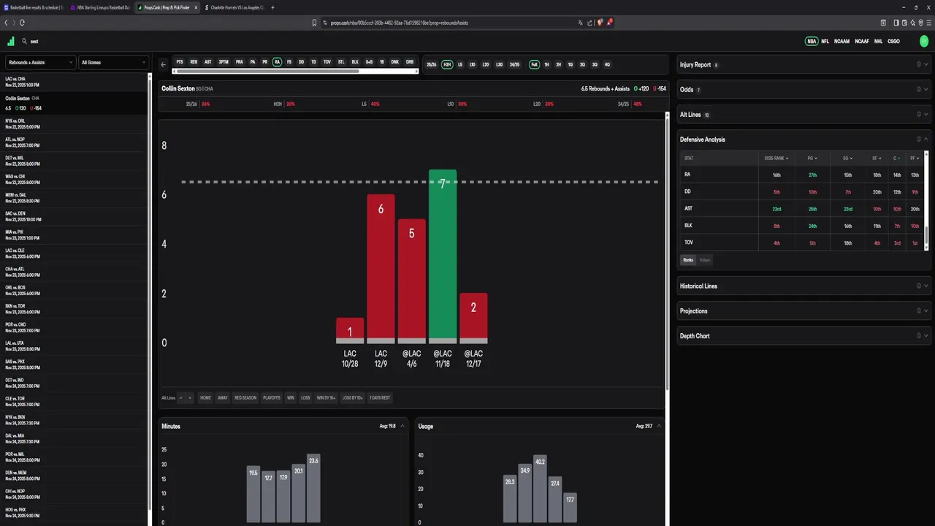Toggle the HOME game filter

point(205,397)
